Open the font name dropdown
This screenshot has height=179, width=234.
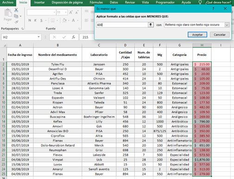pyautogui.click(x=54, y=12)
